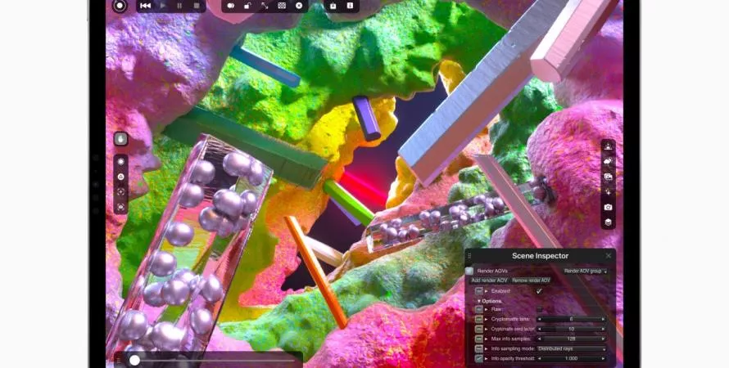Click the Max info samples value field
The image size is (729, 368).
572,339
